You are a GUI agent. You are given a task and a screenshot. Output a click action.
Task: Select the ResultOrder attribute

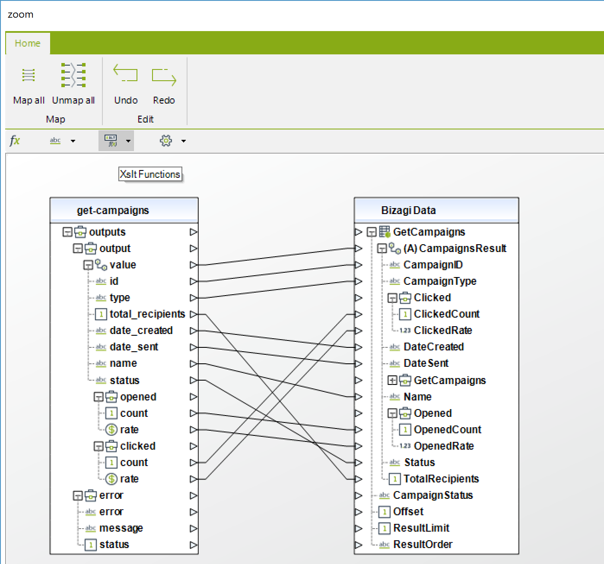click(x=423, y=545)
